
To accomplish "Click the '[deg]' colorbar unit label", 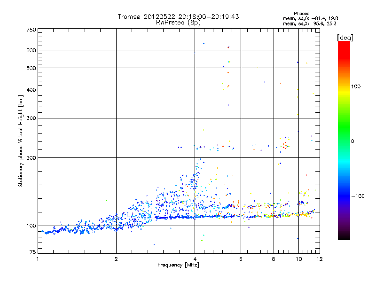I will (345, 38).
